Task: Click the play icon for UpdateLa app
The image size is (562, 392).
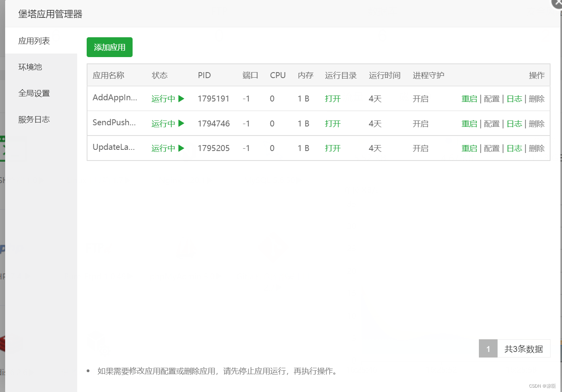Action: tap(182, 148)
